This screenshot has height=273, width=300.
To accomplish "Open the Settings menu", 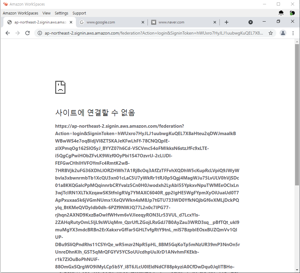I will coord(61,13).
